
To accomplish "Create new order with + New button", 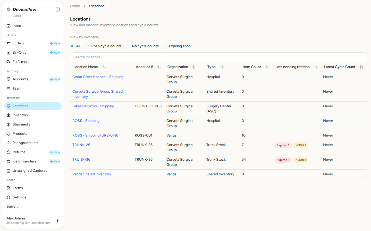I will (x=55, y=43).
